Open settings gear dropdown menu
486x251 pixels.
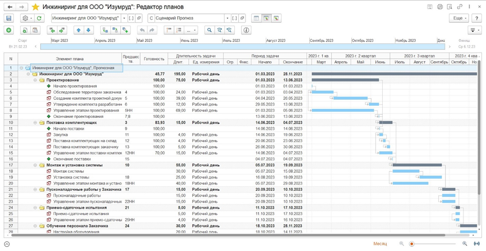[x=27, y=18]
